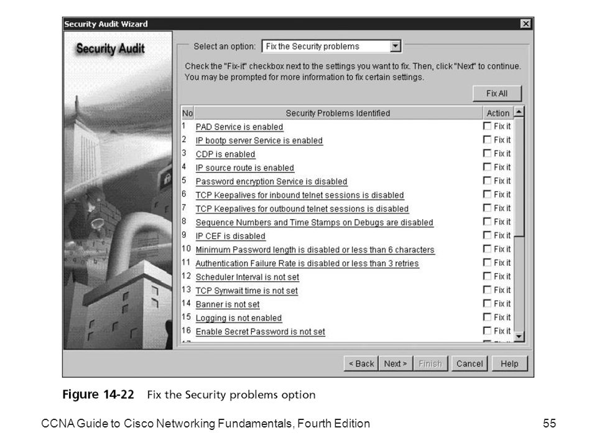Viewport: 597px width, 448px height.
Task: Tick Fix it for IP source route
Action: 487,167
